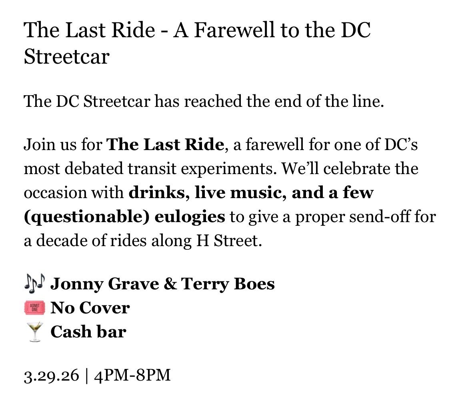
Task: Click the bold text '(questionable) eulogies'
Action: (124, 217)
